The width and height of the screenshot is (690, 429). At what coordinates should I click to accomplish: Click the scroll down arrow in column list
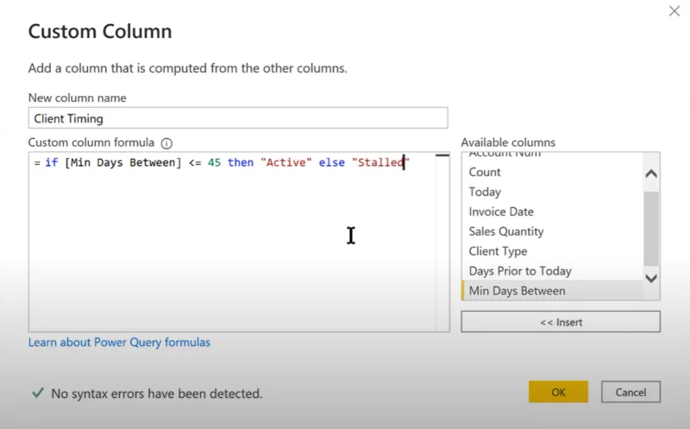point(651,278)
